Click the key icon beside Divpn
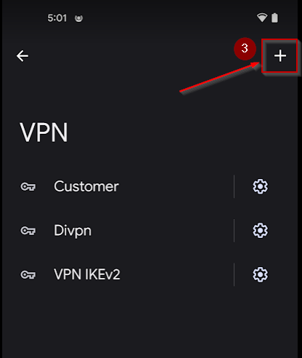The image size is (302, 358). pos(28,231)
